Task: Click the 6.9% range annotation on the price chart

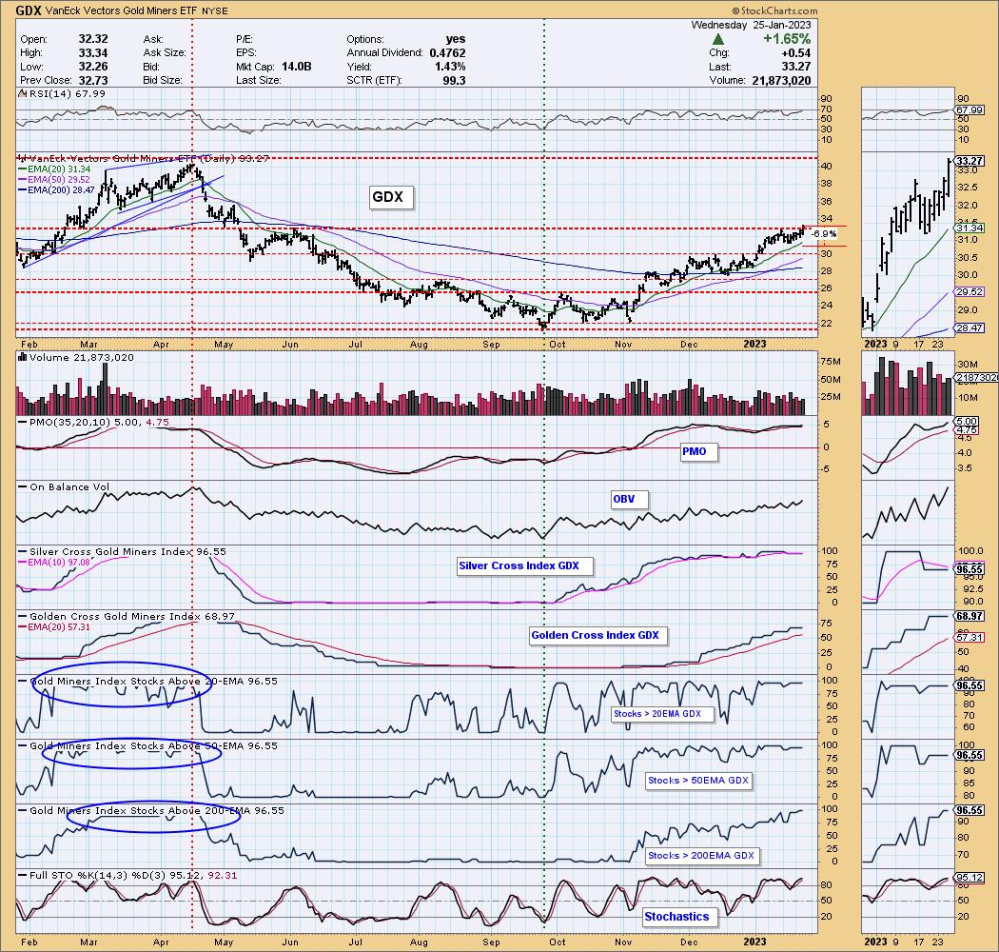Action: click(826, 234)
